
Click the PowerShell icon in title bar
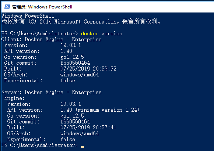[7, 7]
